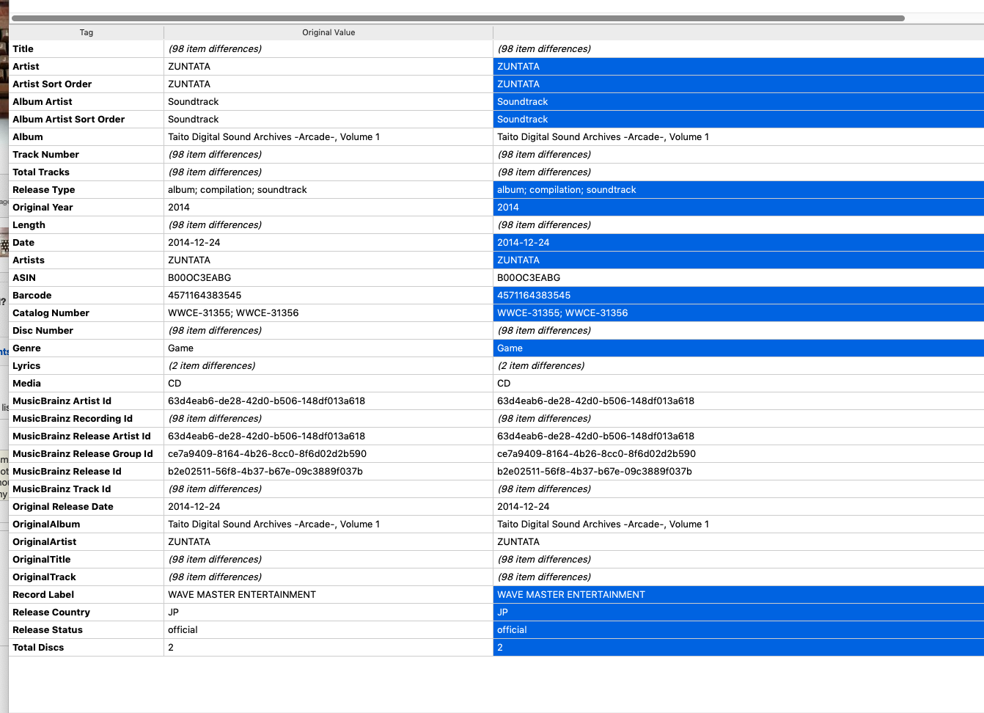This screenshot has width=984, height=713.
Task: Select the Media tag label
Action: (x=26, y=384)
